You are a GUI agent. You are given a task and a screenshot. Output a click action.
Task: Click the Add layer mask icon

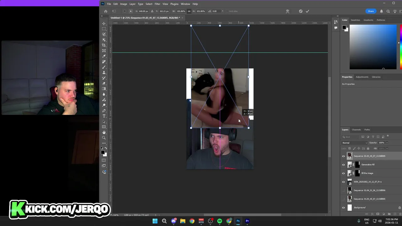tap(378, 214)
